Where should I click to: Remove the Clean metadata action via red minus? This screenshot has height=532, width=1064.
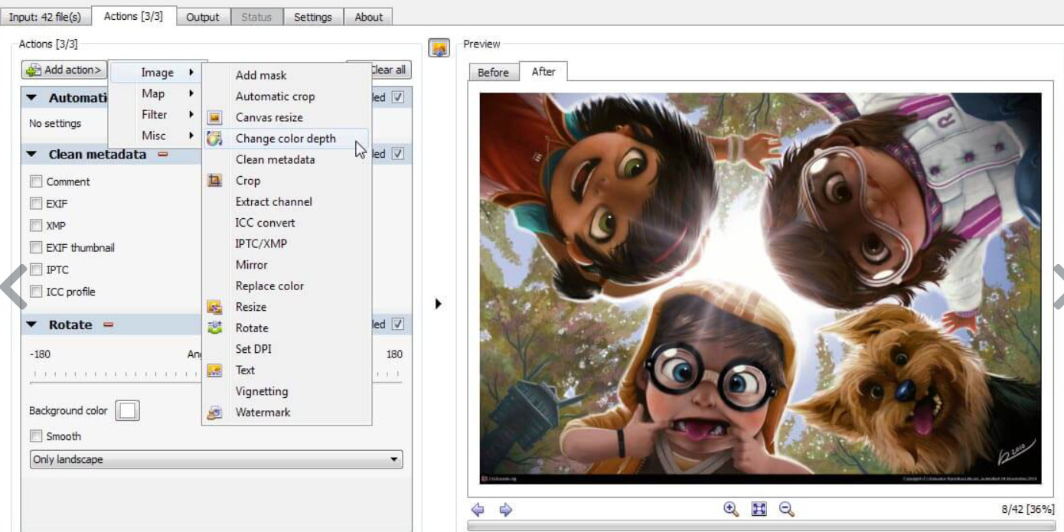point(163,155)
